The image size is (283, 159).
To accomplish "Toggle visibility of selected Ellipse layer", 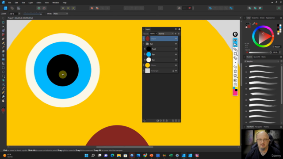I will (176, 38).
